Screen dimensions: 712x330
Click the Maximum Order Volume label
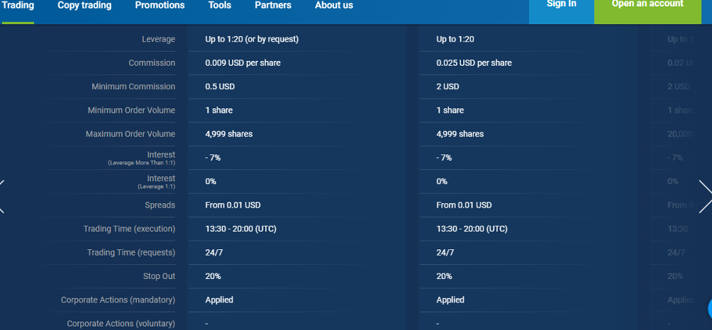130,134
